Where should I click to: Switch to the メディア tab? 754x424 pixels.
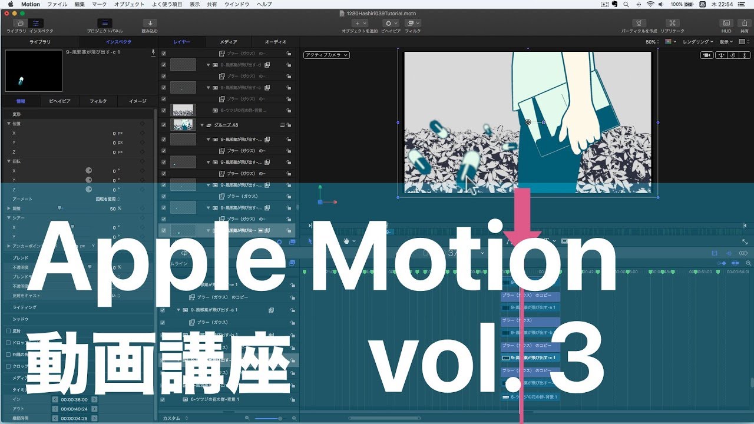(229, 42)
